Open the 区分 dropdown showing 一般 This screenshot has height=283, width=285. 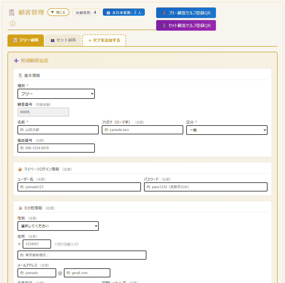coord(227,130)
